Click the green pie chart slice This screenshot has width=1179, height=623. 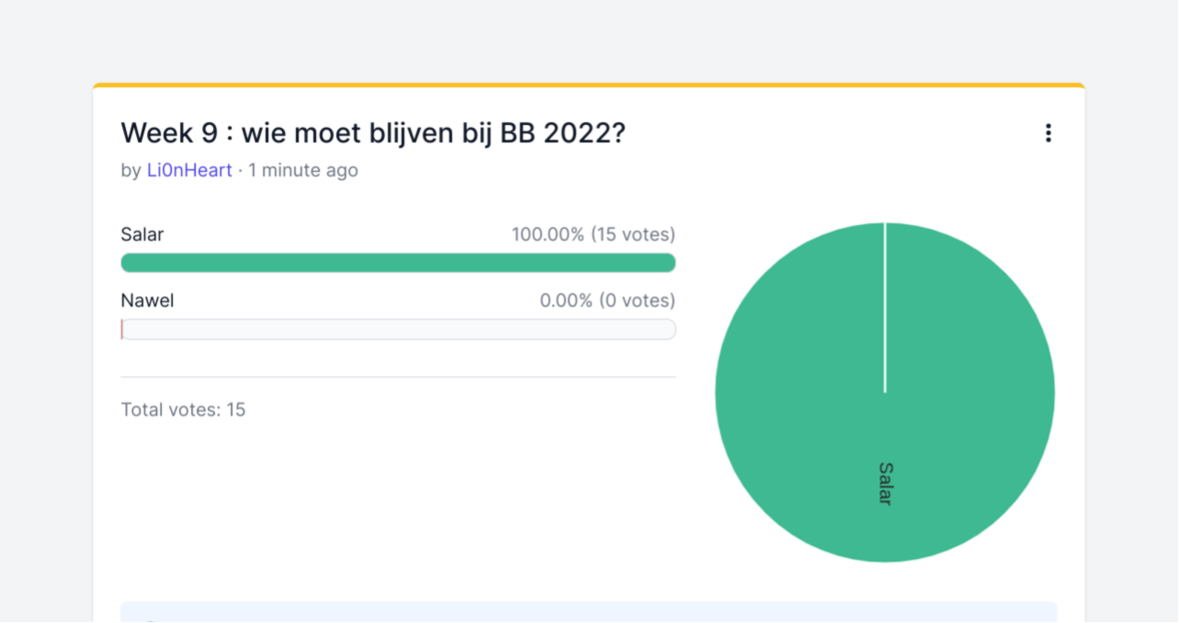[974, 368]
